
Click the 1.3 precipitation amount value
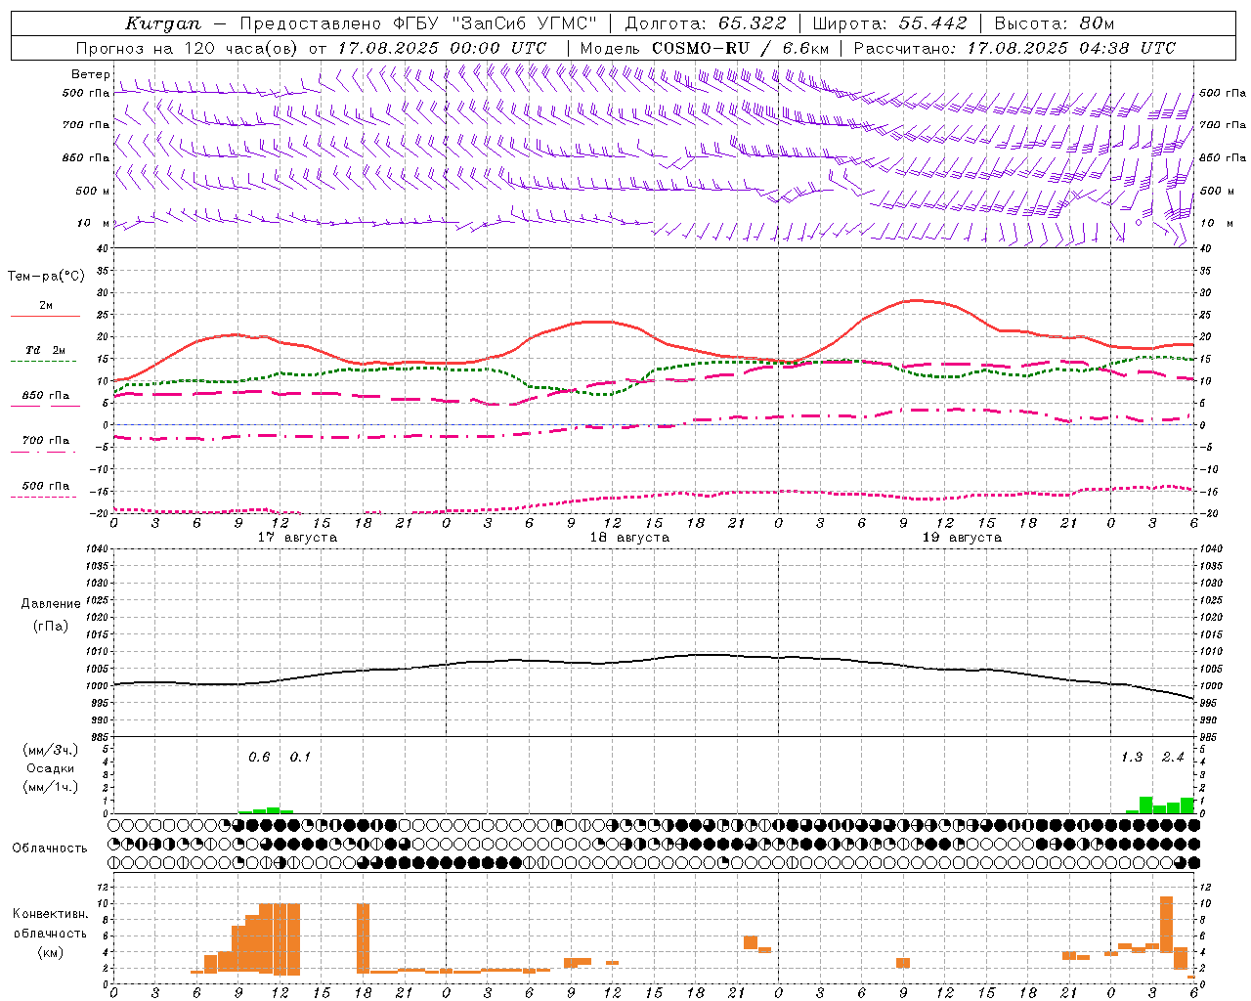[1132, 757]
